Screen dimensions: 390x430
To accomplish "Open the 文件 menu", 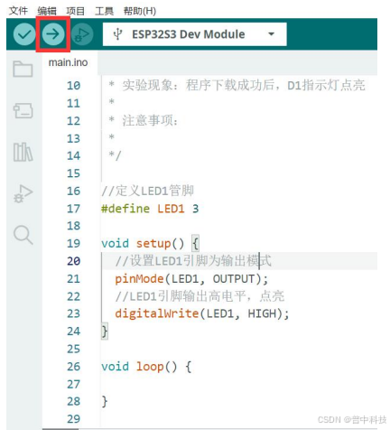I will pos(18,11).
